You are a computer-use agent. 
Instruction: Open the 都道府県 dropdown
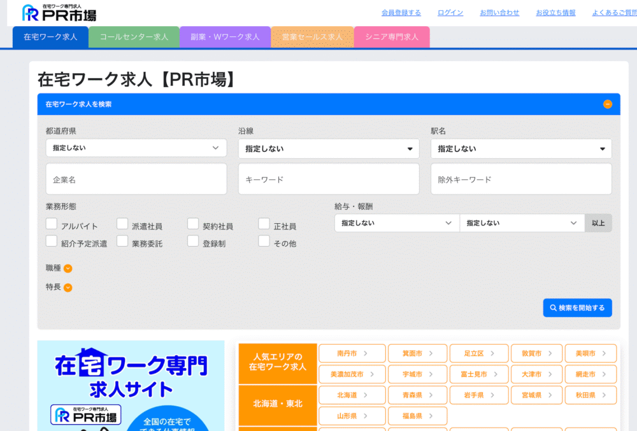pyautogui.click(x=136, y=148)
